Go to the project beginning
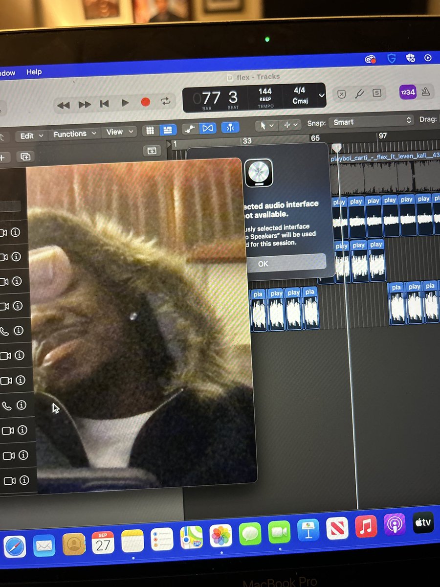 [104, 104]
